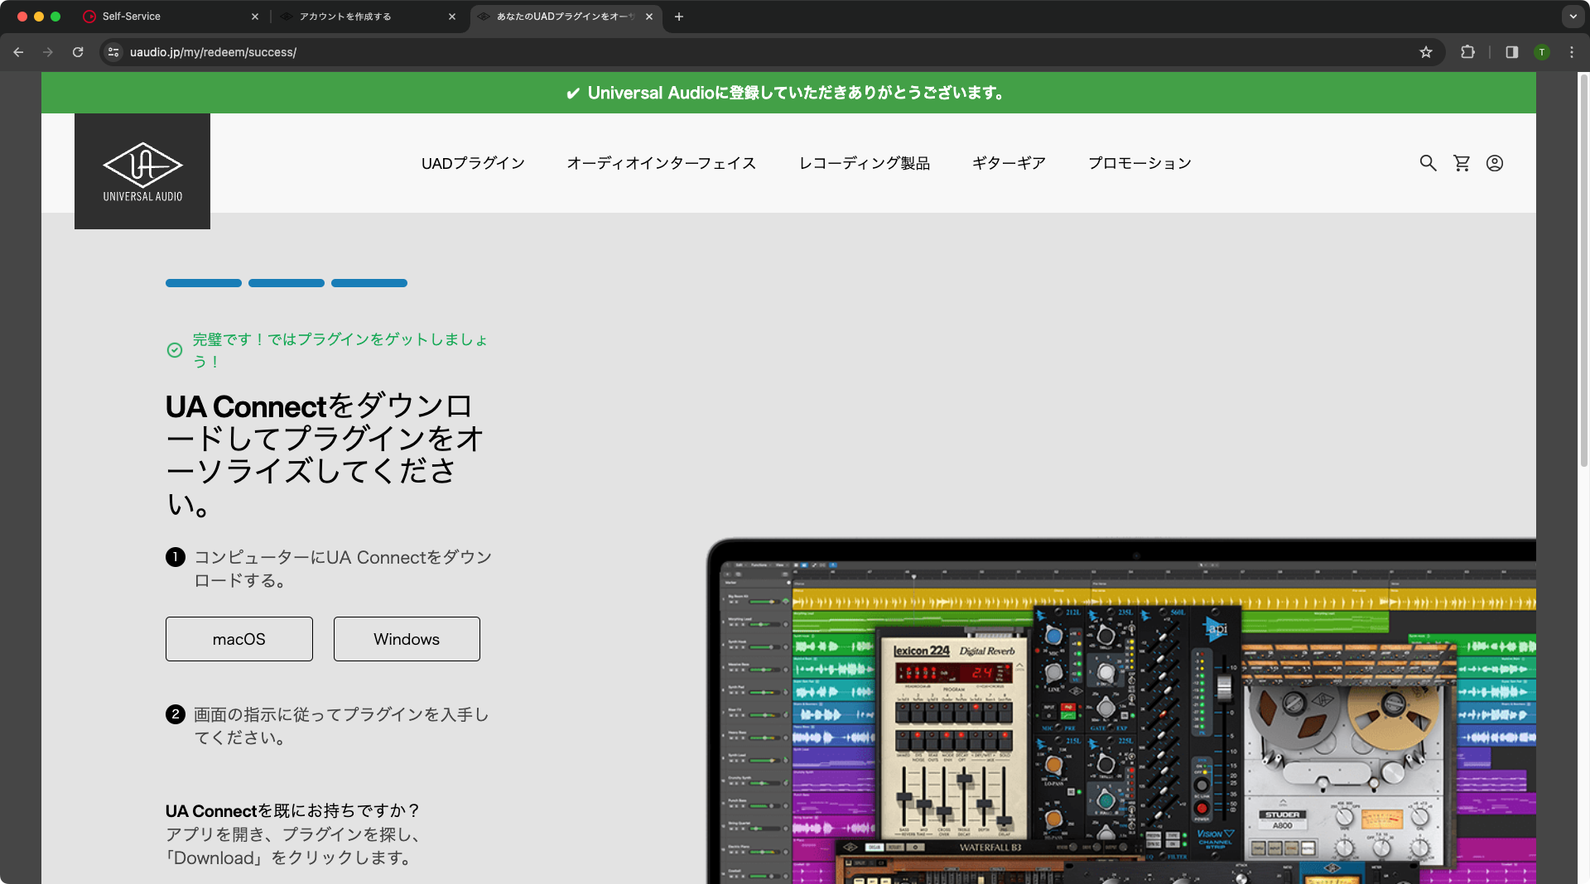Open the オーディオインターフェイス menu
The width and height of the screenshot is (1590, 884).
pyautogui.click(x=662, y=163)
